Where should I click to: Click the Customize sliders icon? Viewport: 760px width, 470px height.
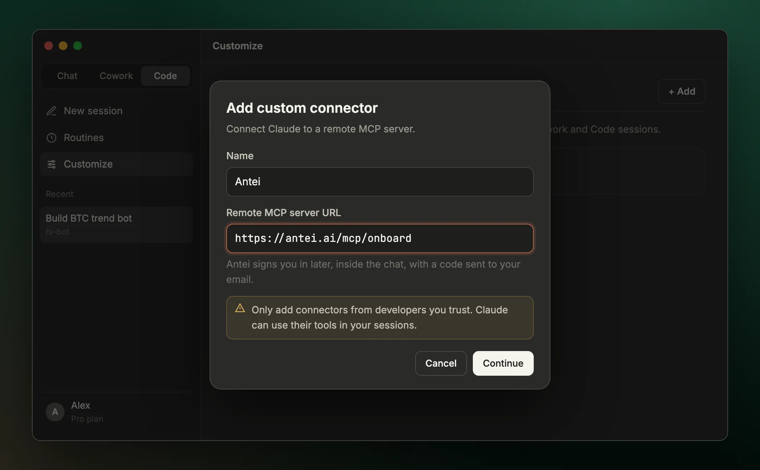(51, 164)
